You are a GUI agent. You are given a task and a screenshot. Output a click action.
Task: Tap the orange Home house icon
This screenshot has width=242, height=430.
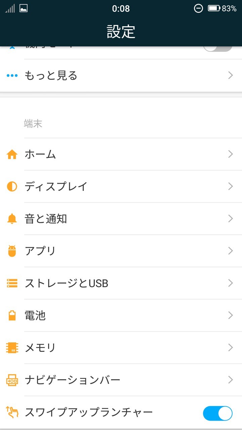12,154
